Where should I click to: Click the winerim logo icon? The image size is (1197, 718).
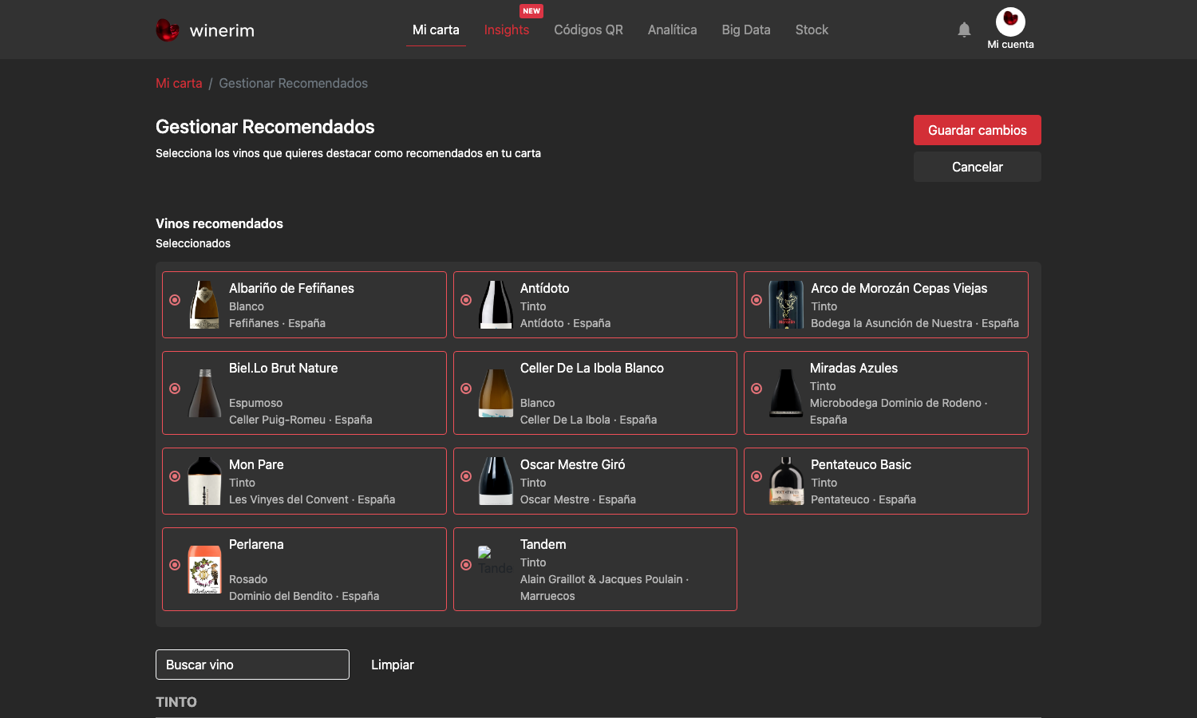168,30
